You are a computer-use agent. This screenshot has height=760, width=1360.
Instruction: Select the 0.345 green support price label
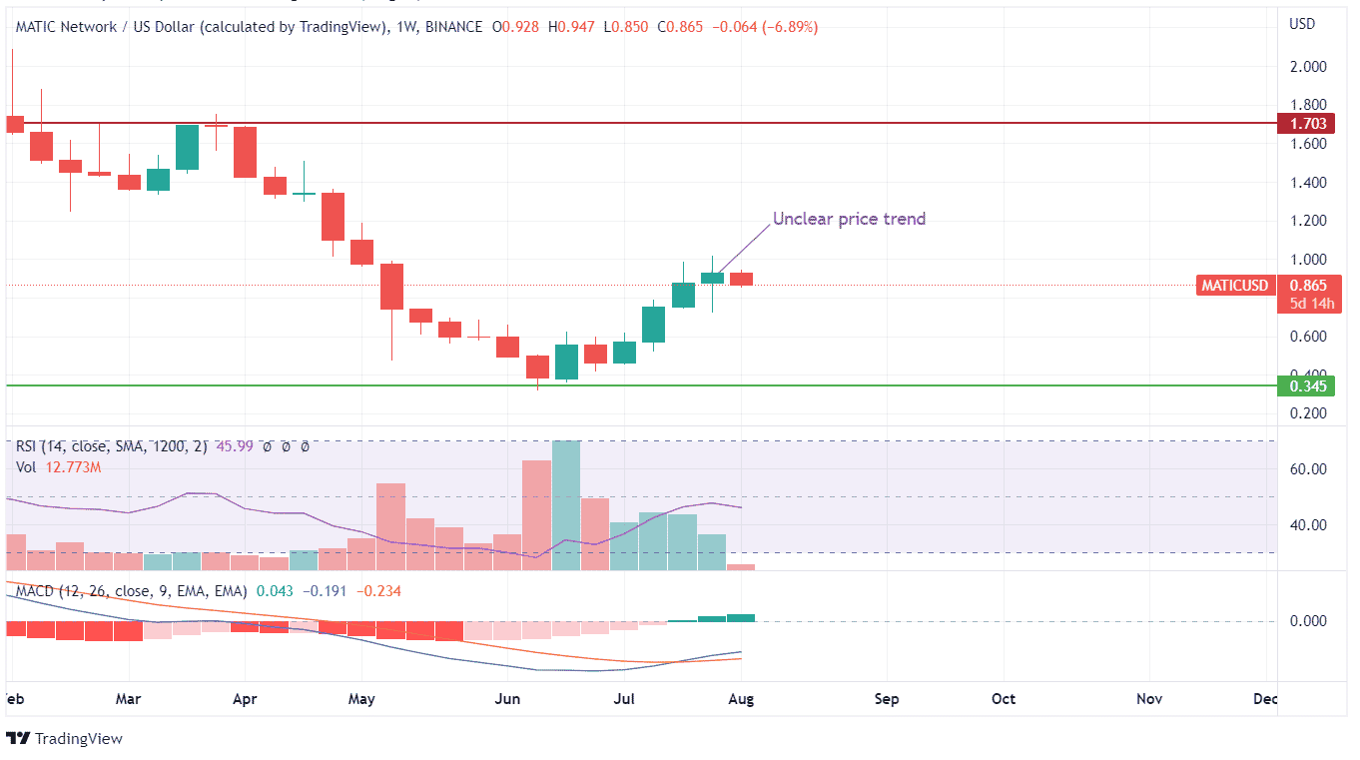pos(1308,385)
